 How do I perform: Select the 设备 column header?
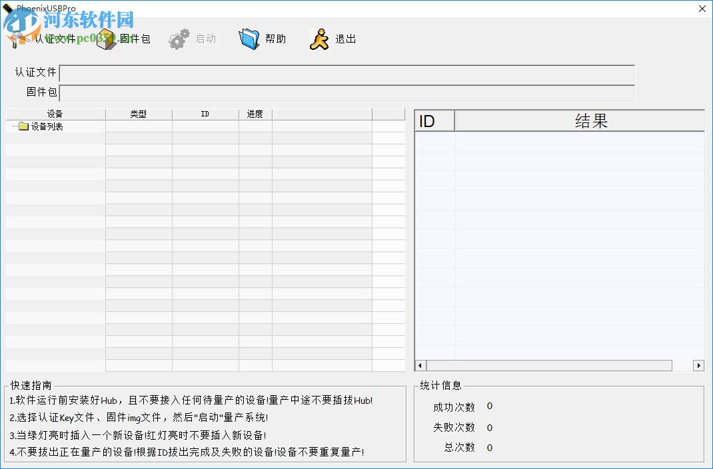(55, 114)
